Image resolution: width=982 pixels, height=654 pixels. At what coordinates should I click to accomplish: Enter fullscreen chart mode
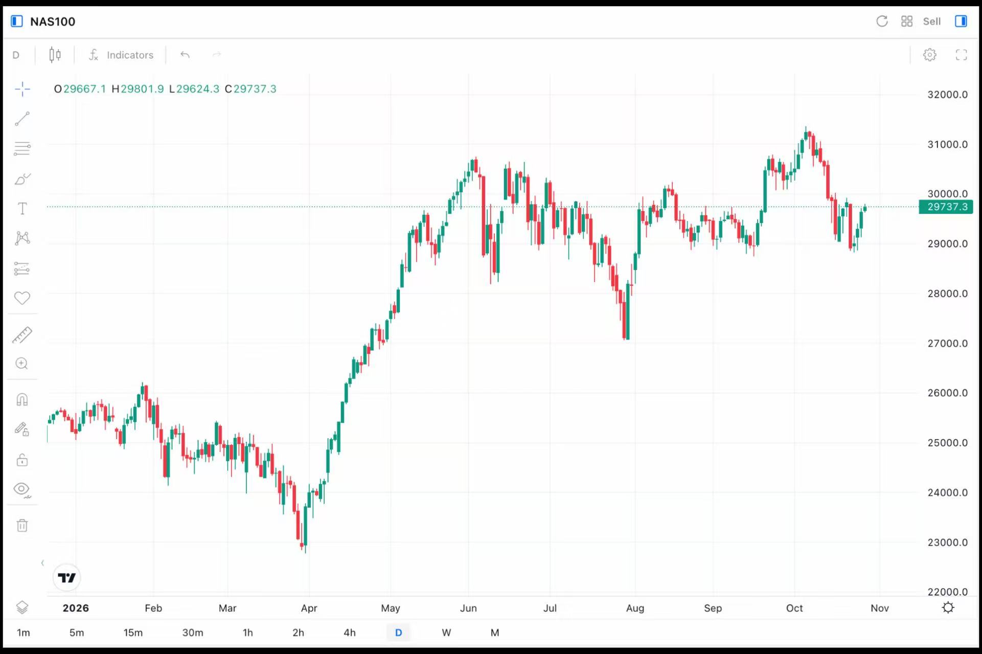962,55
